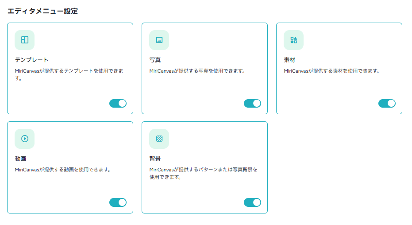The image size is (412, 225).
Task: Click the 背景 pattern description text
Action: tap(204, 173)
